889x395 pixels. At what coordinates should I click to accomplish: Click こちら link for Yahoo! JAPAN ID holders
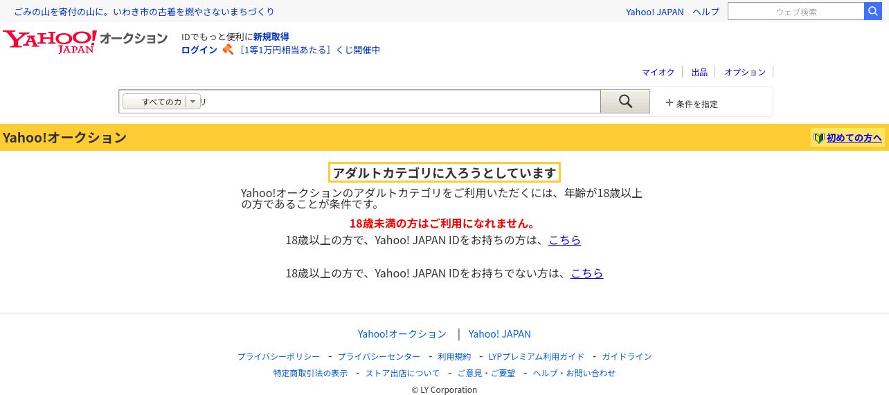click(565, 240)
